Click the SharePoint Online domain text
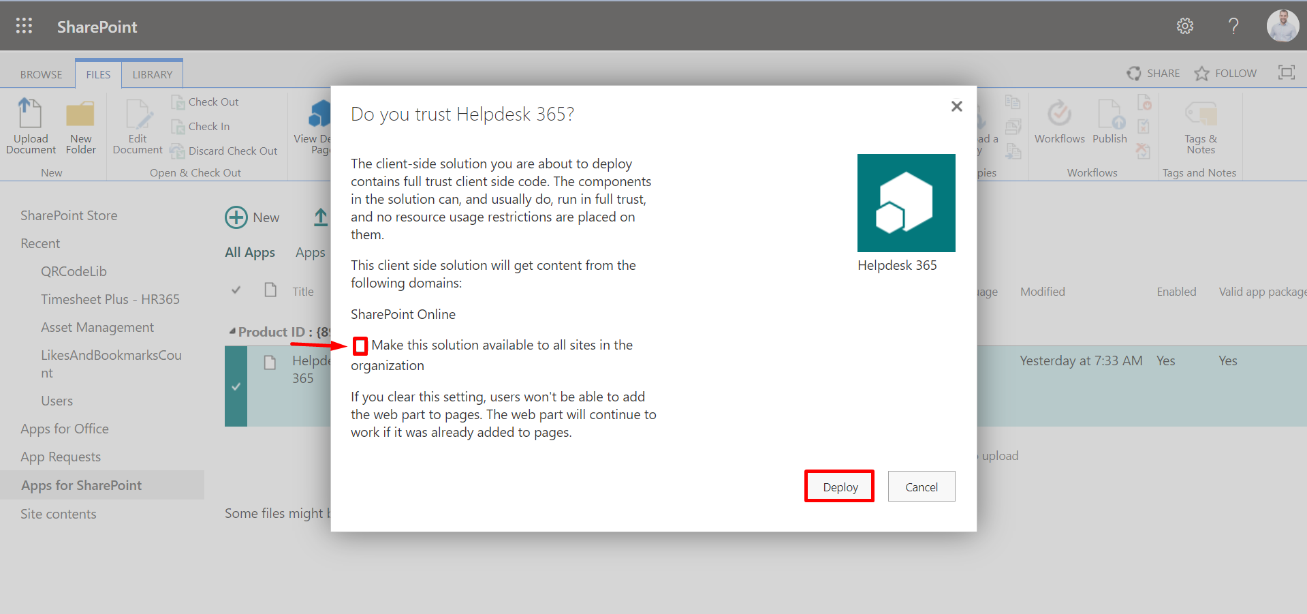Image resolution: width=1307 pixels, height=614 pixels. pyautogui.click(x=403, y=314)
